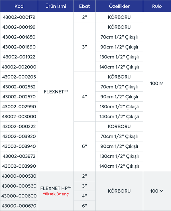Click product code 43002-003990
Image resolution: width=171 pixels, height=211 pixels.
tap(19, 166)
